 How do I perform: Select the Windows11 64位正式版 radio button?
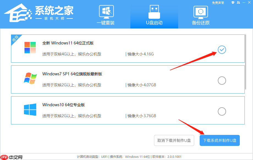[222, 50]
